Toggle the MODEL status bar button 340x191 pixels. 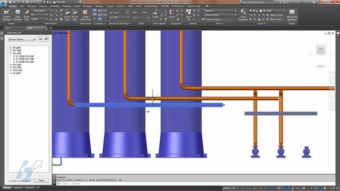click(x=227, y=188)
